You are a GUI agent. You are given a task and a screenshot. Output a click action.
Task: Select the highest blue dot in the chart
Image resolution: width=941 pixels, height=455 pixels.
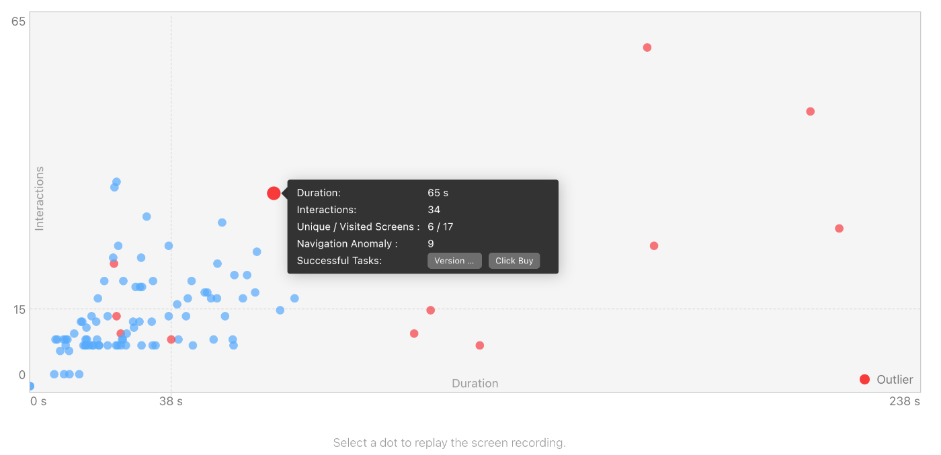pos(116,182)
